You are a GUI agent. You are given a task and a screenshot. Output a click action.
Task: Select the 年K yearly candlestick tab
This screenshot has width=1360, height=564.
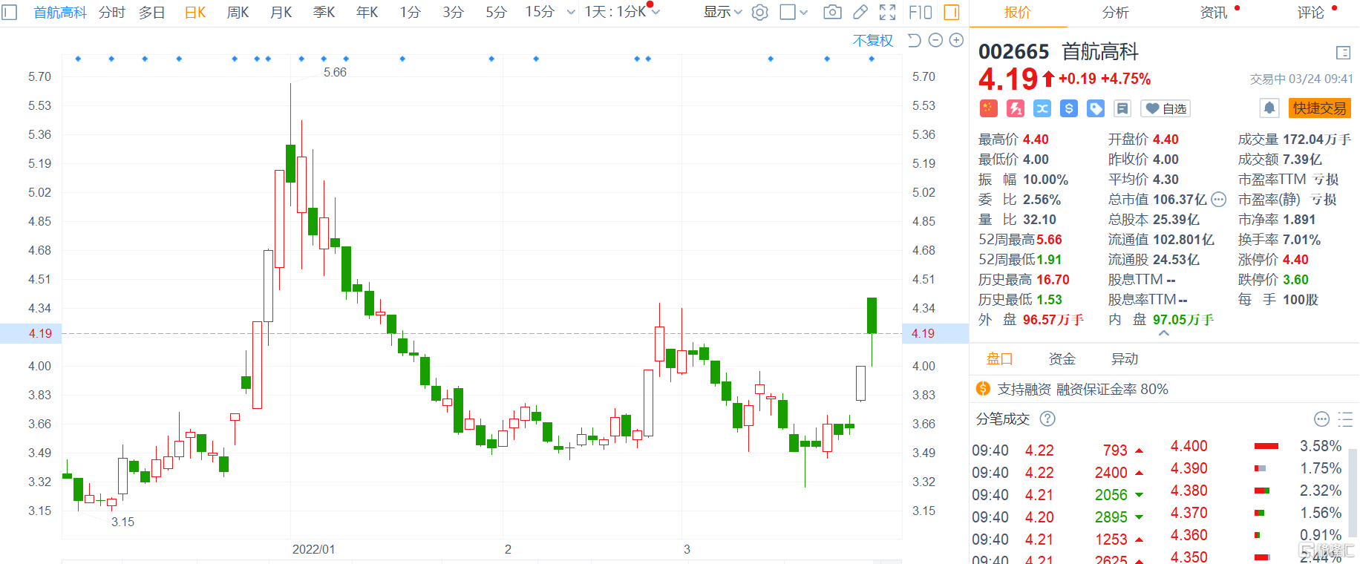[367, 12]
